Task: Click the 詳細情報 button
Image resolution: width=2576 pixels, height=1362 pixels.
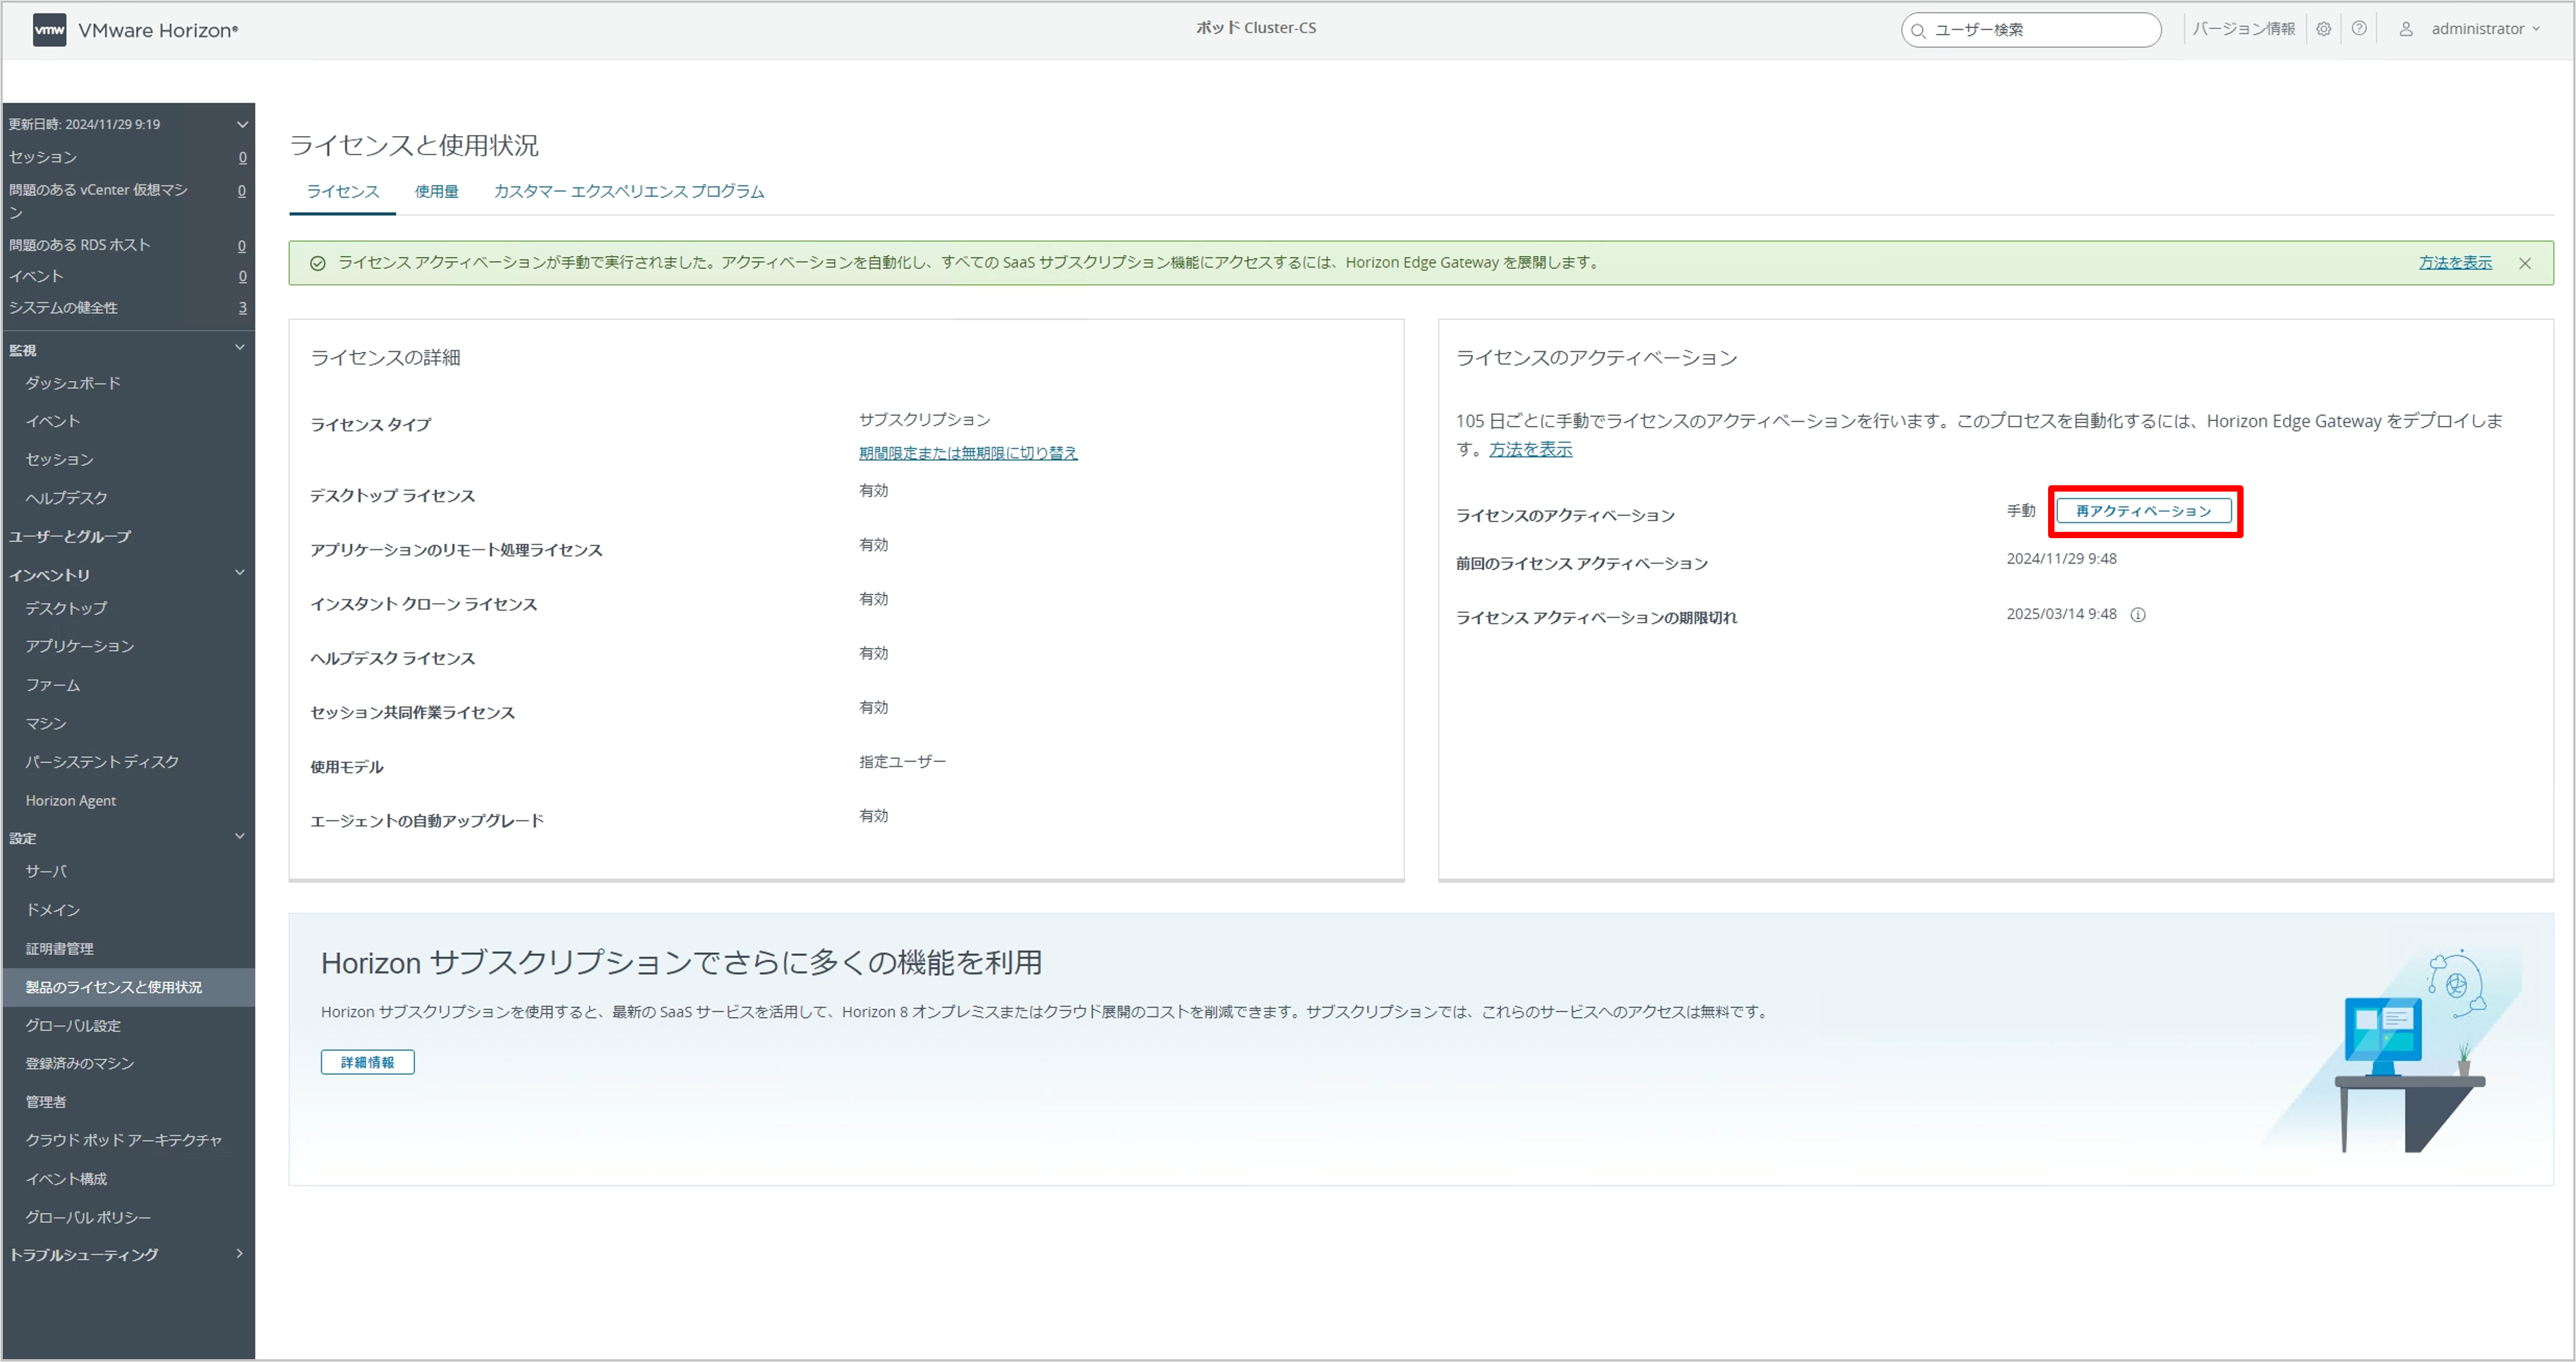Action: (368, 1063)
